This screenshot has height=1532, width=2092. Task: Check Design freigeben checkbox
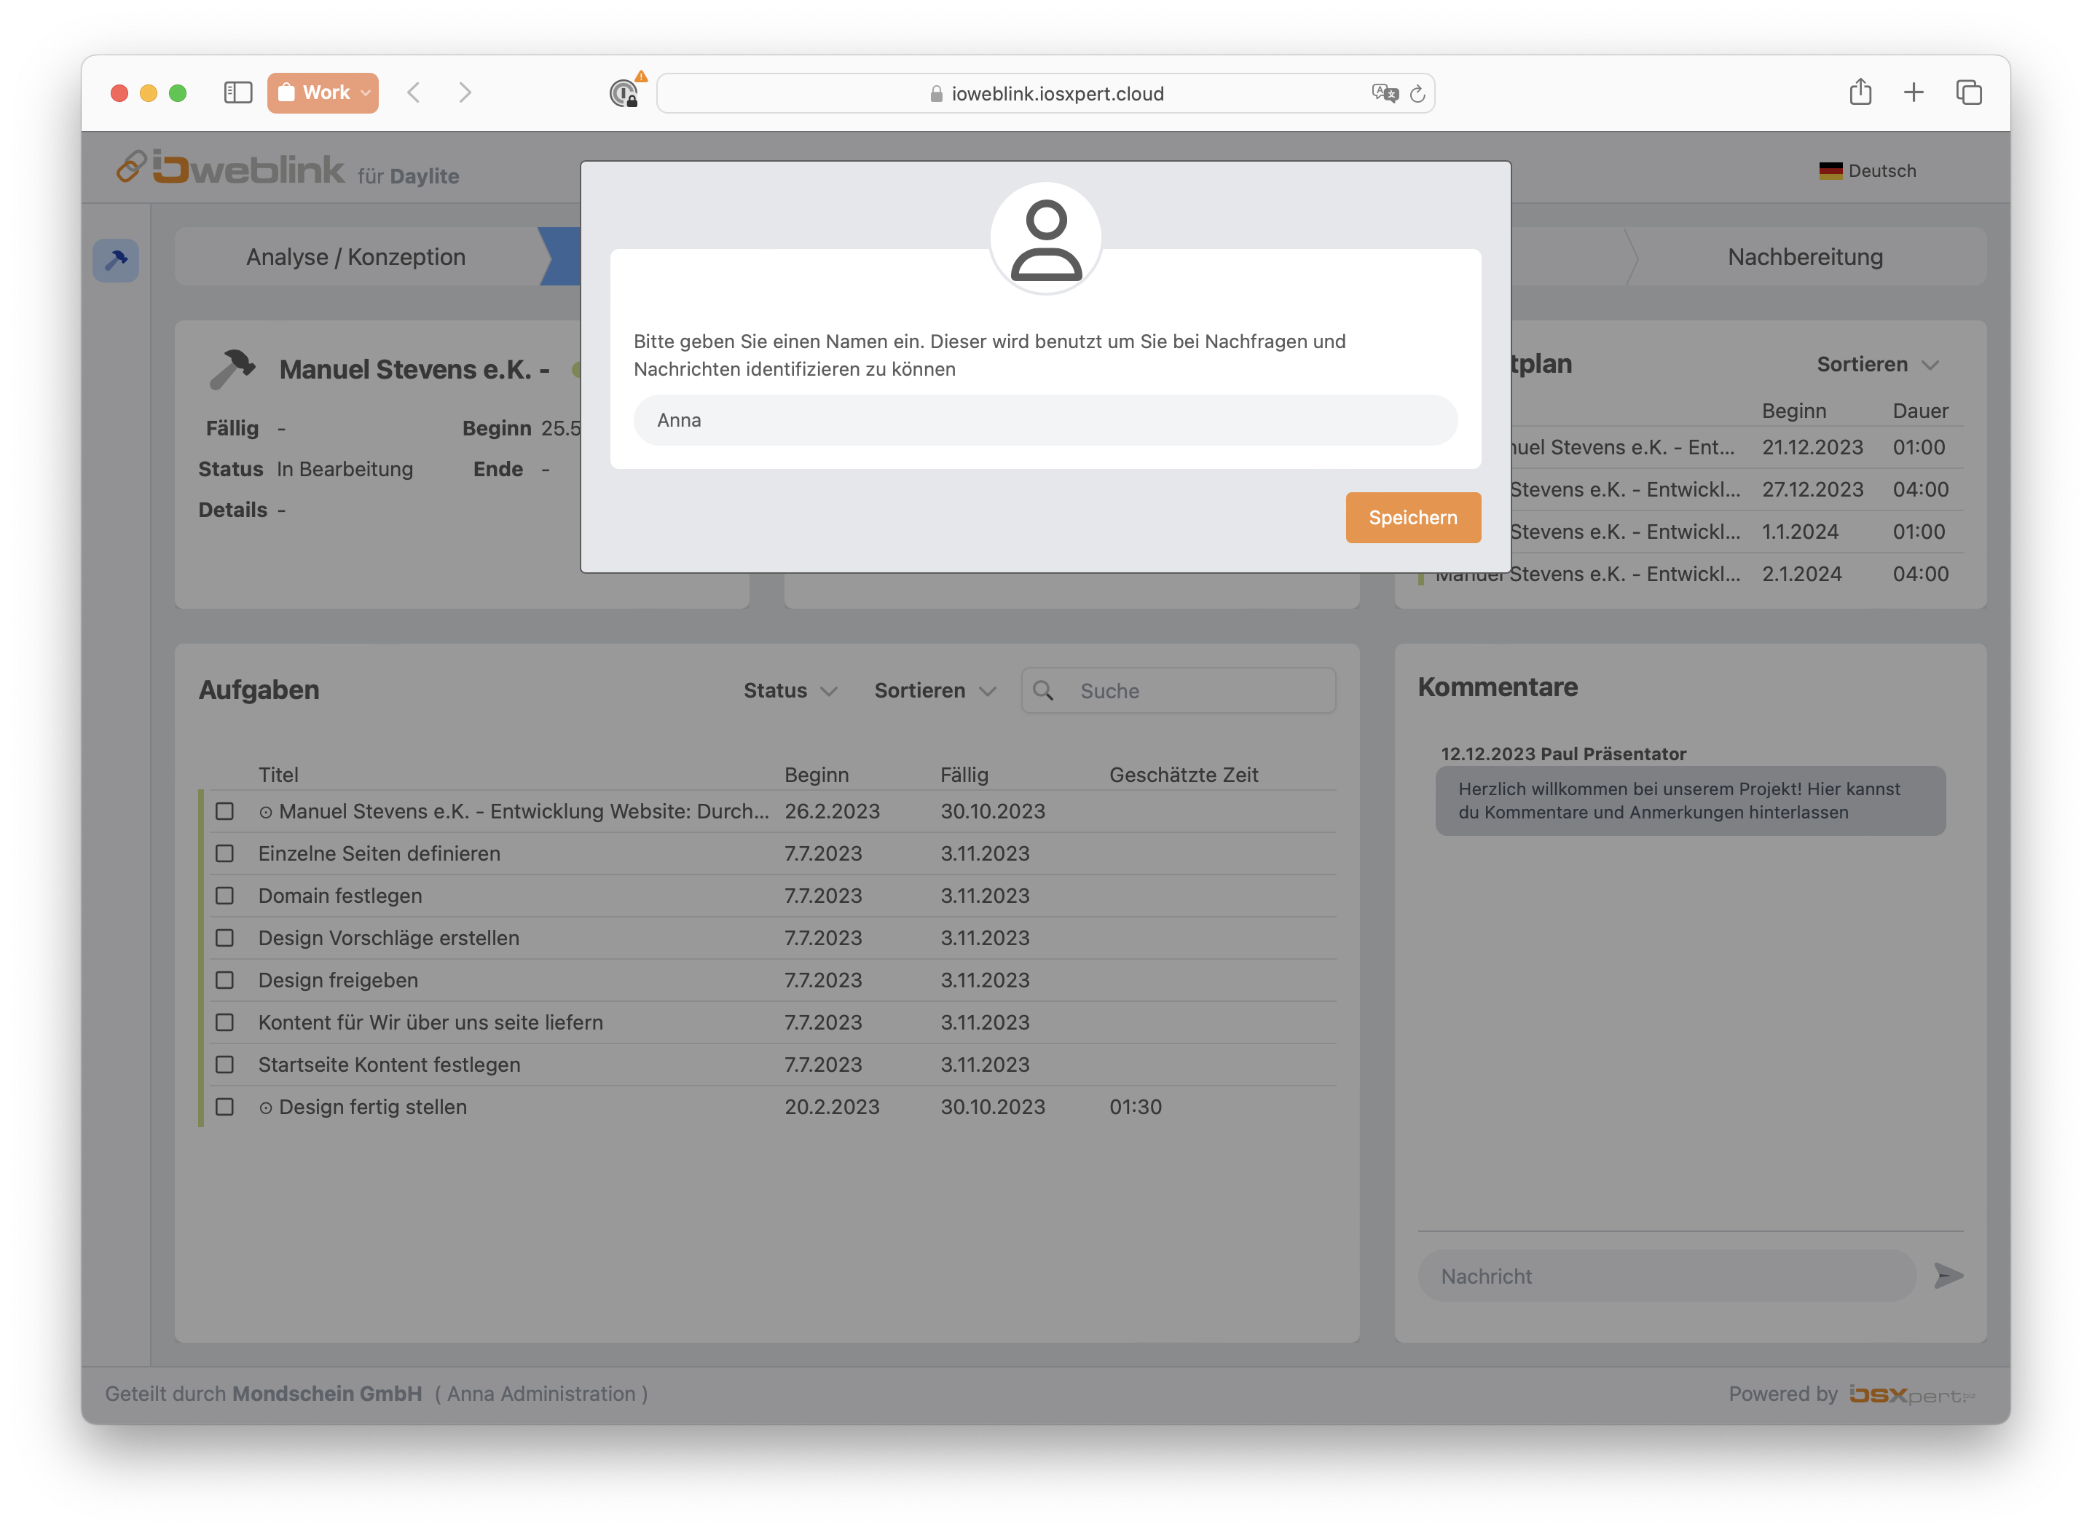[x=224, y=980]
